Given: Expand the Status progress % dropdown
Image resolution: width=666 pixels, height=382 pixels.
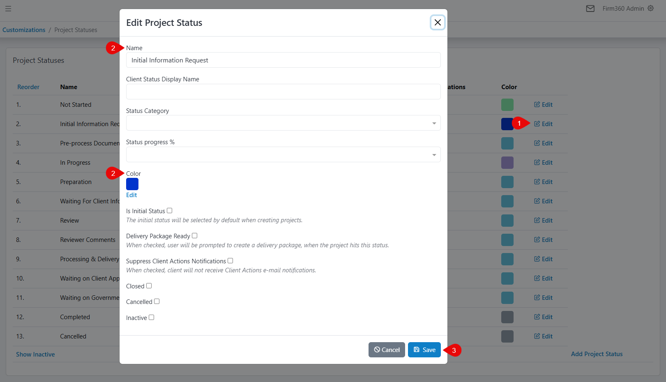Looking at the screenshot, I should tap(433, 154).
